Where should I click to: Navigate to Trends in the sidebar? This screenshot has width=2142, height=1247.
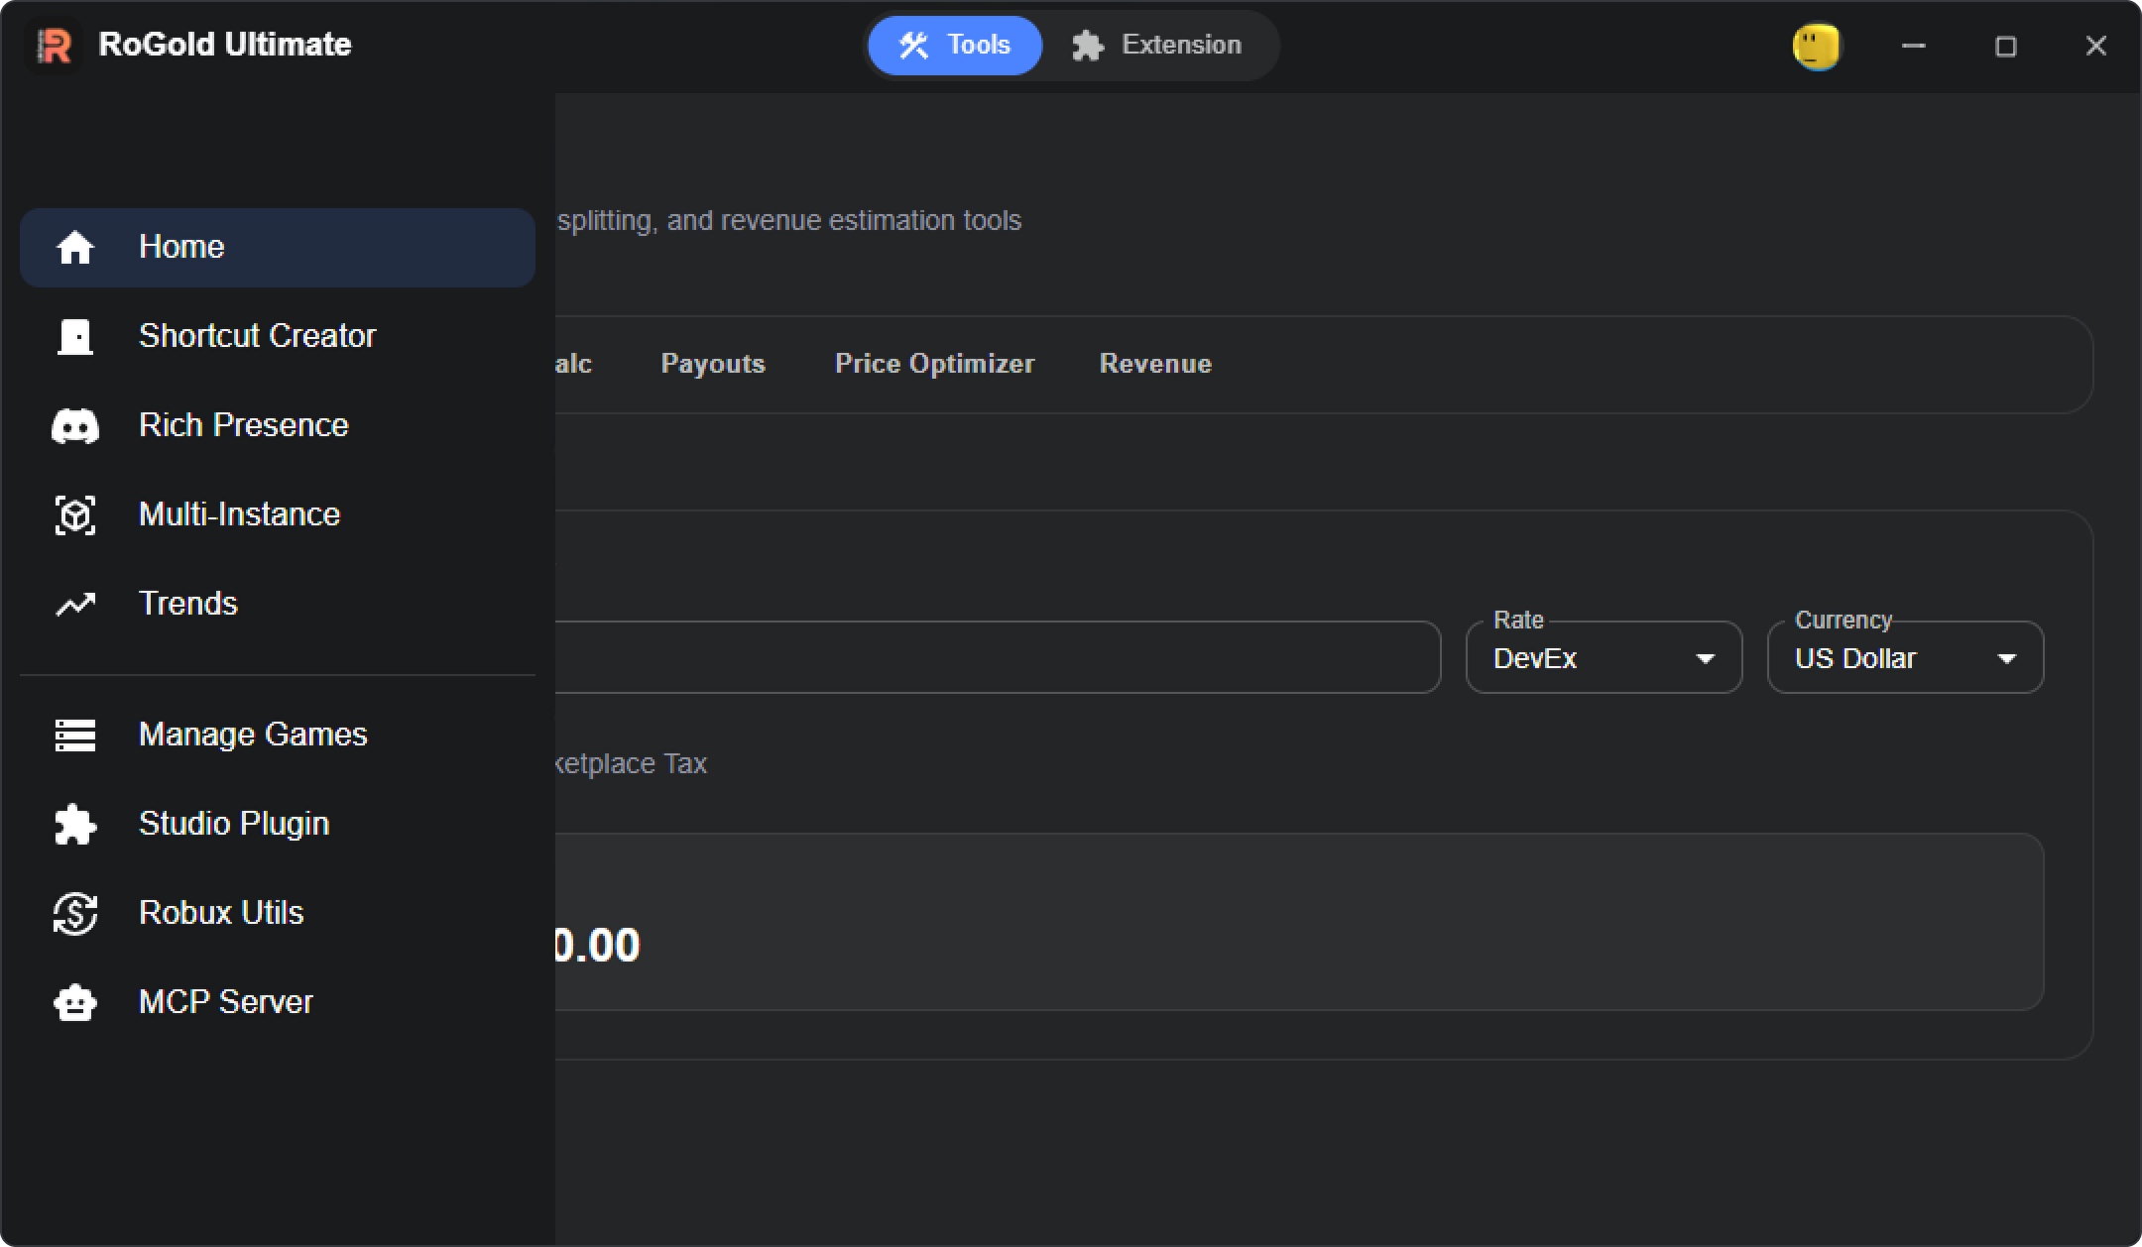[278, 605]
